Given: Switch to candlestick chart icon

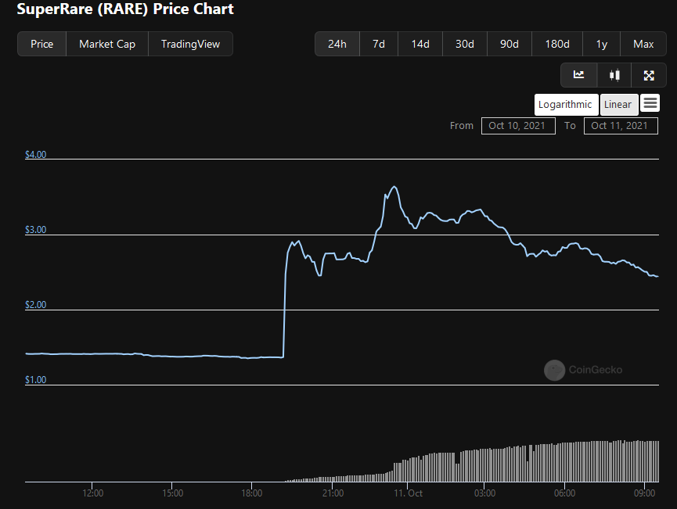Looking at the screenshot, I should tap(614, 75).
